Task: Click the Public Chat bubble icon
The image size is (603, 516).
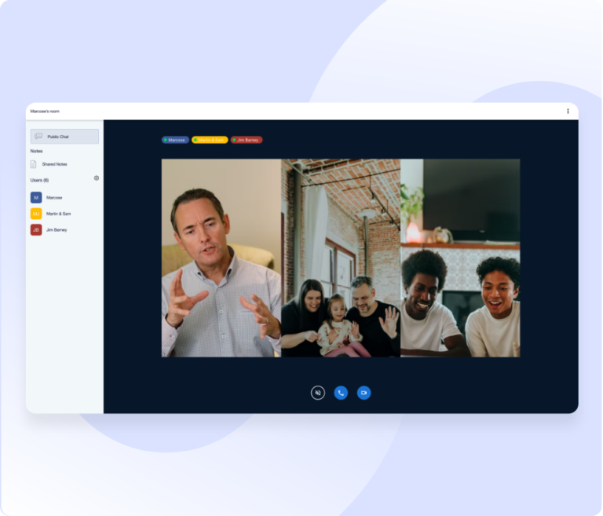Action: (38, 136)
